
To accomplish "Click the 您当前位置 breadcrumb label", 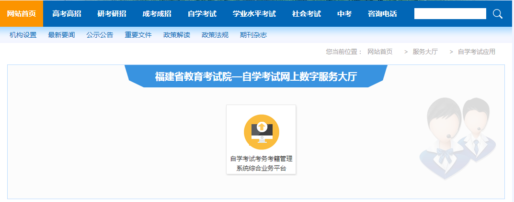I will [344, 52].
